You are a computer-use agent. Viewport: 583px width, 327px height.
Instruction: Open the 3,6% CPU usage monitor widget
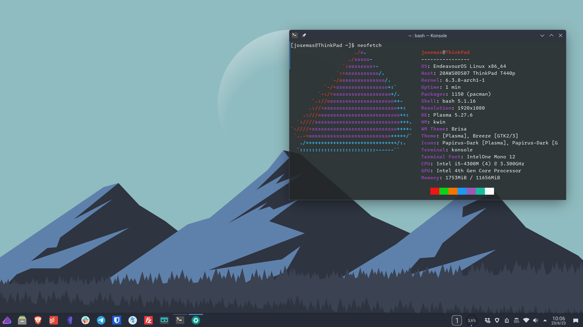pyautogui.click(x=472, y=320)
